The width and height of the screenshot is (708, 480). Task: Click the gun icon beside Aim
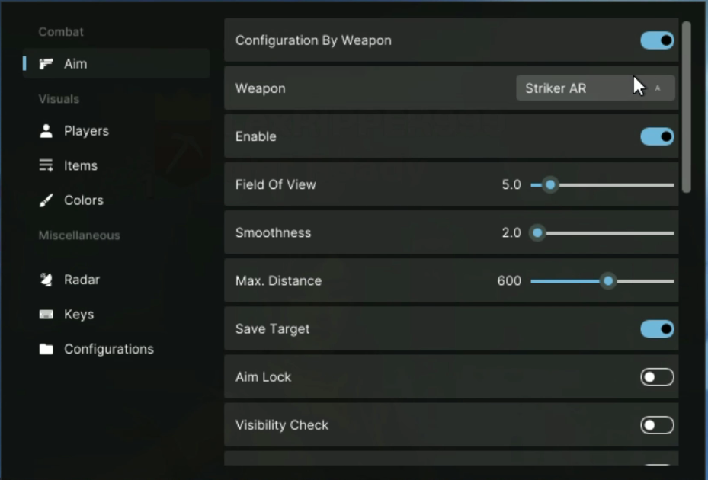pyautogui.click(x=46, y=64)
